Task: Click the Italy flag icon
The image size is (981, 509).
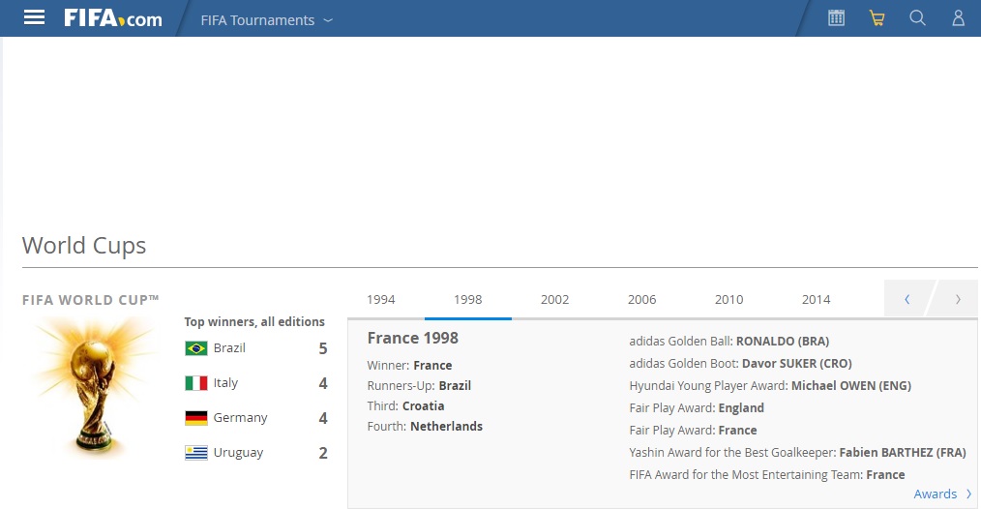Action: pos(196,383)
